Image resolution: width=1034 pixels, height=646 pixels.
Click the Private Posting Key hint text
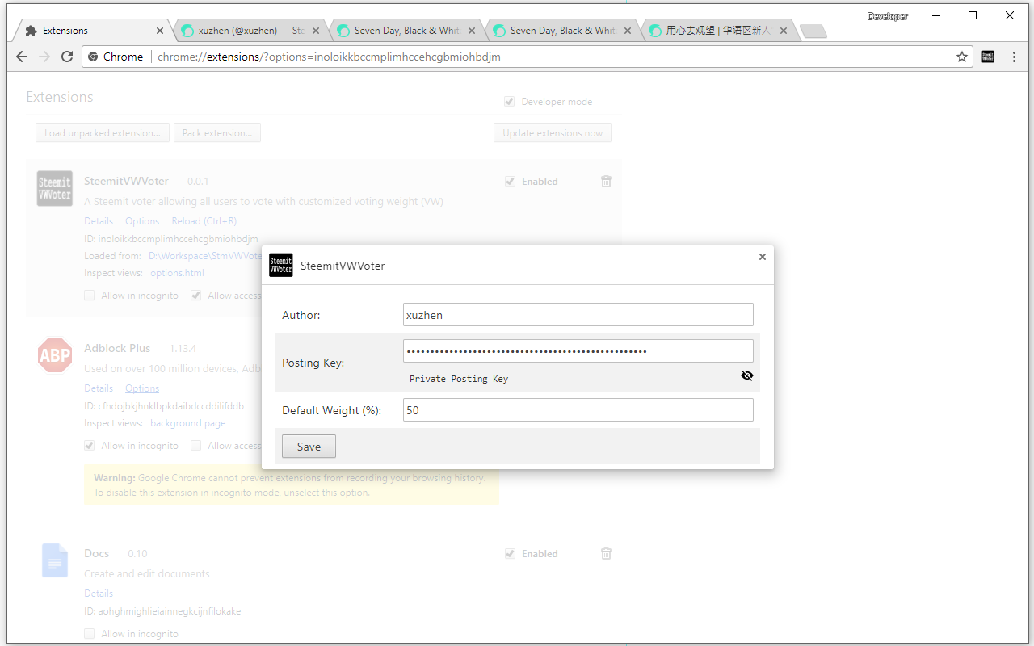(x=459, y=379)
